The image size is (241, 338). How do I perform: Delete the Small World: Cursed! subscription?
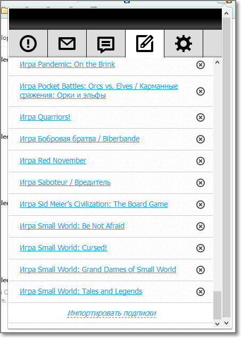click(x=201, y=248)
